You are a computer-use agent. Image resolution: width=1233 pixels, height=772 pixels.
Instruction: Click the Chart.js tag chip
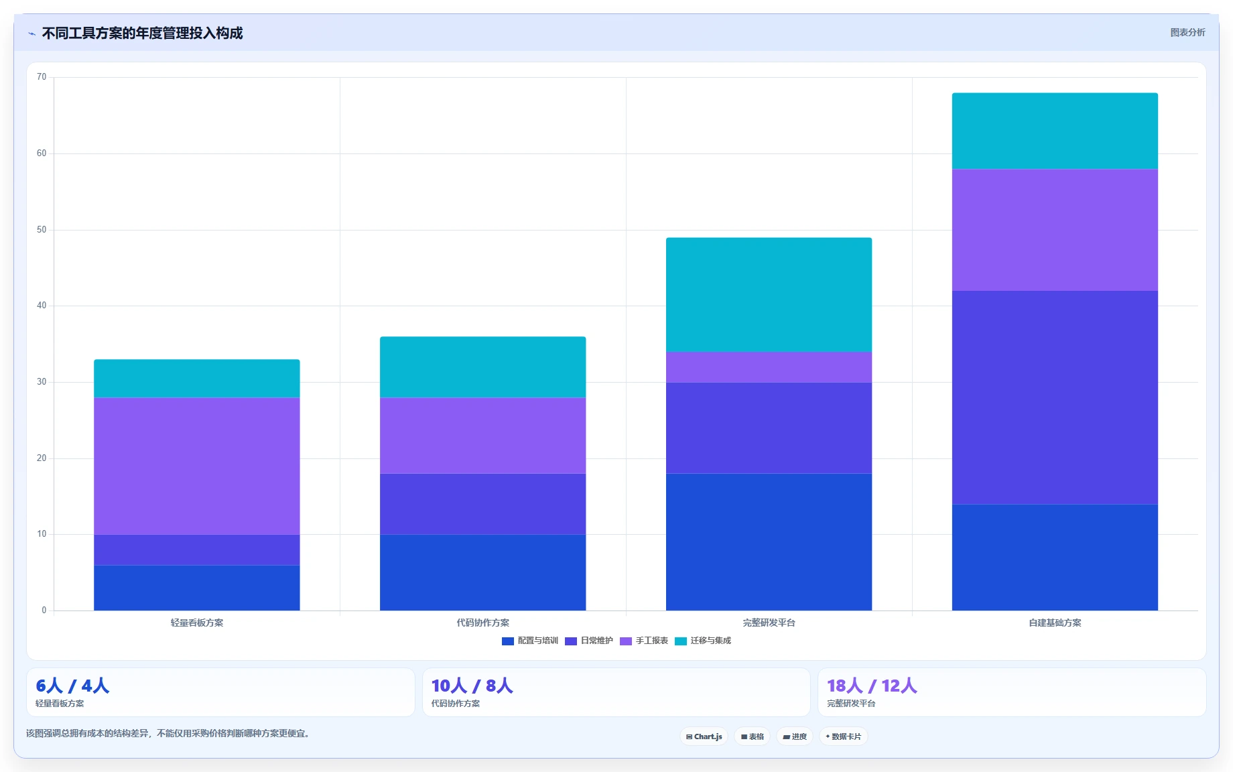[x=704, y=736]
